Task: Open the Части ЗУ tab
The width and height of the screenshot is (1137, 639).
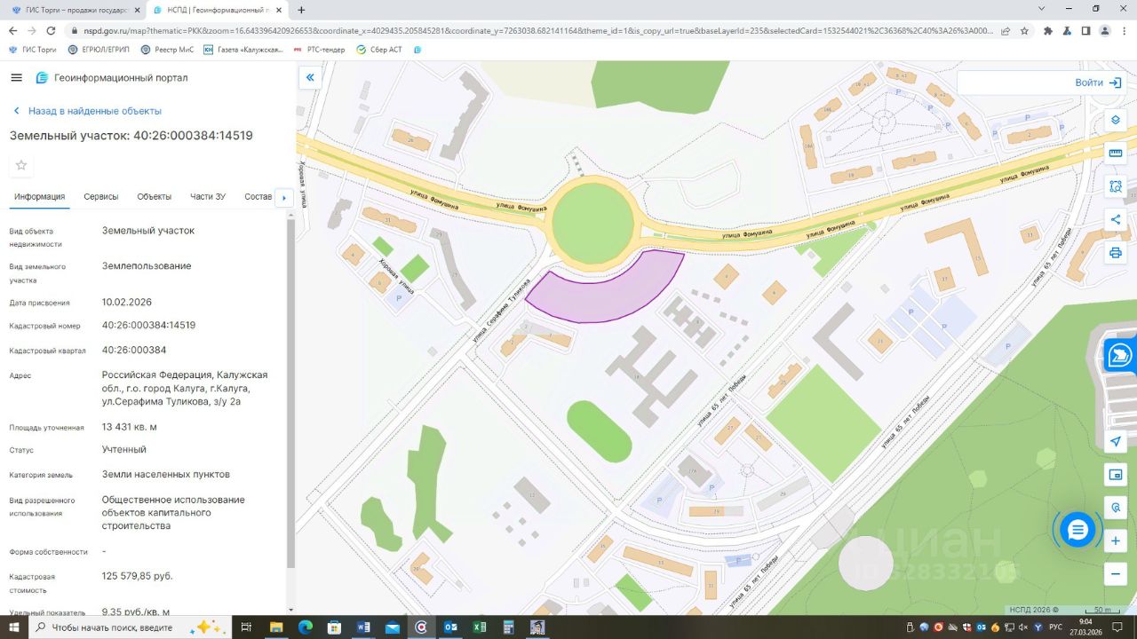Action: pos(208,197)
